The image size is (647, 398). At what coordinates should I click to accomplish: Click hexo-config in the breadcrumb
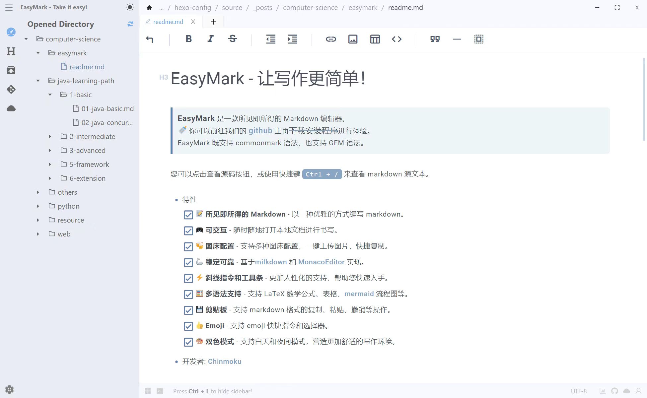(192, 8)
